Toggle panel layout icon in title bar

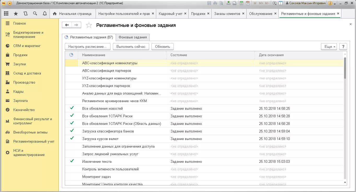pyautogui.click(x=281, y=3)
